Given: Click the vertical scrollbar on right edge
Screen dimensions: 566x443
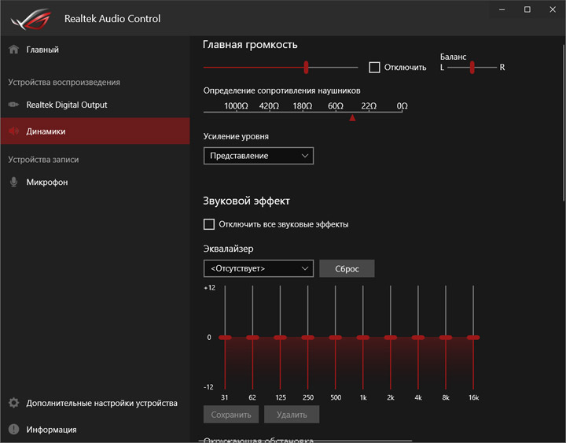Looking at the screenshot, I should click(x=564, y=123).
